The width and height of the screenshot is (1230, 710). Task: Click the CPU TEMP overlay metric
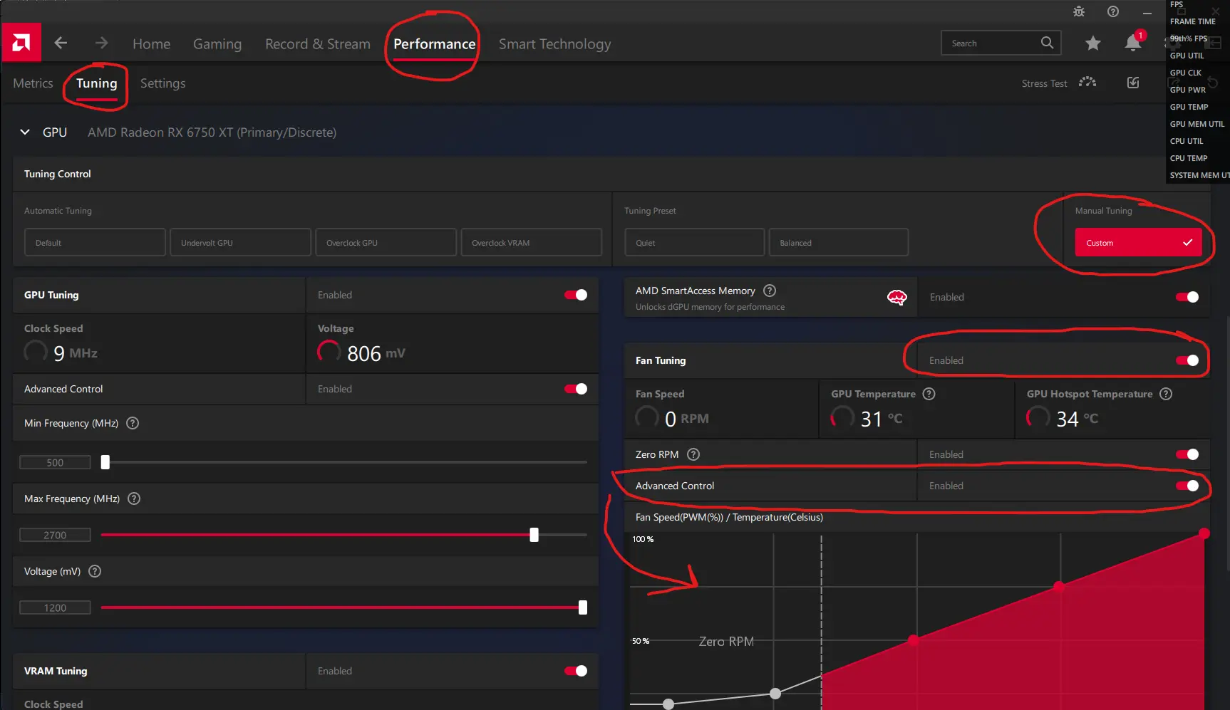tap(1188, 158)
